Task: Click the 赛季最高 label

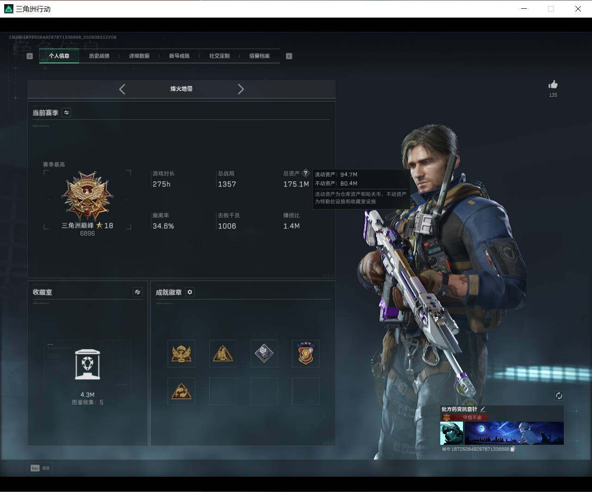Action: (54, 164)
